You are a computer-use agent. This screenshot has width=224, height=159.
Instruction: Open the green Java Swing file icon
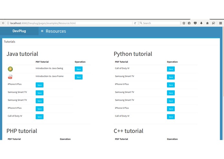click(x=10, y=69)
